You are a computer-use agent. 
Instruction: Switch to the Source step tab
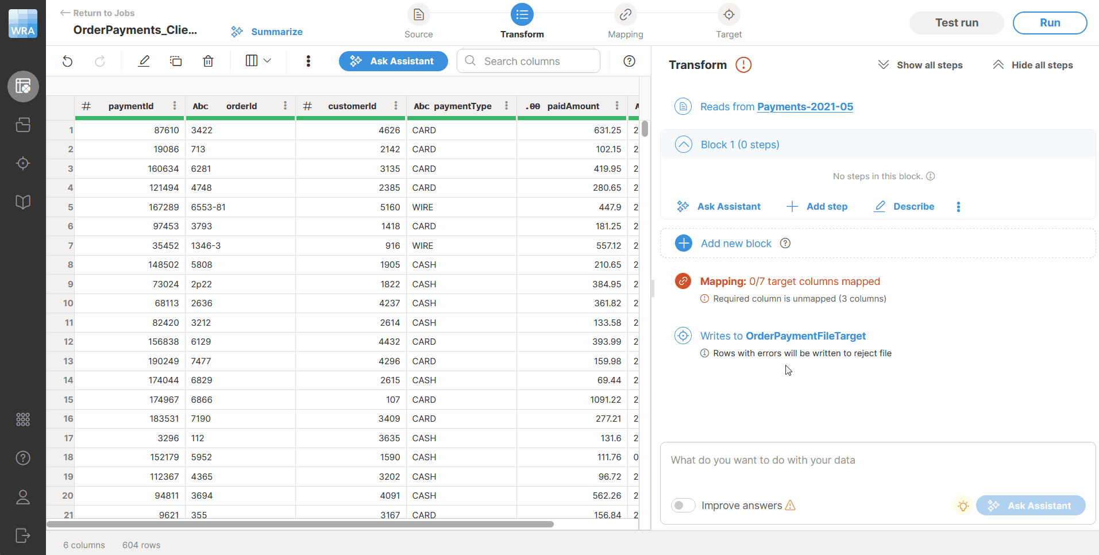[x=418, y=22]
